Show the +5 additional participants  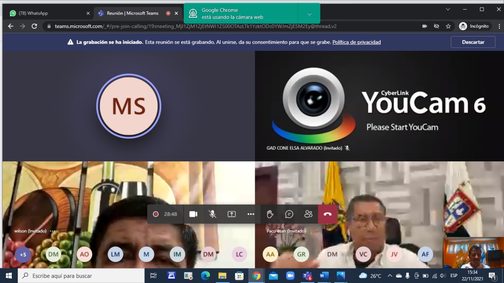tap(23, 255)
